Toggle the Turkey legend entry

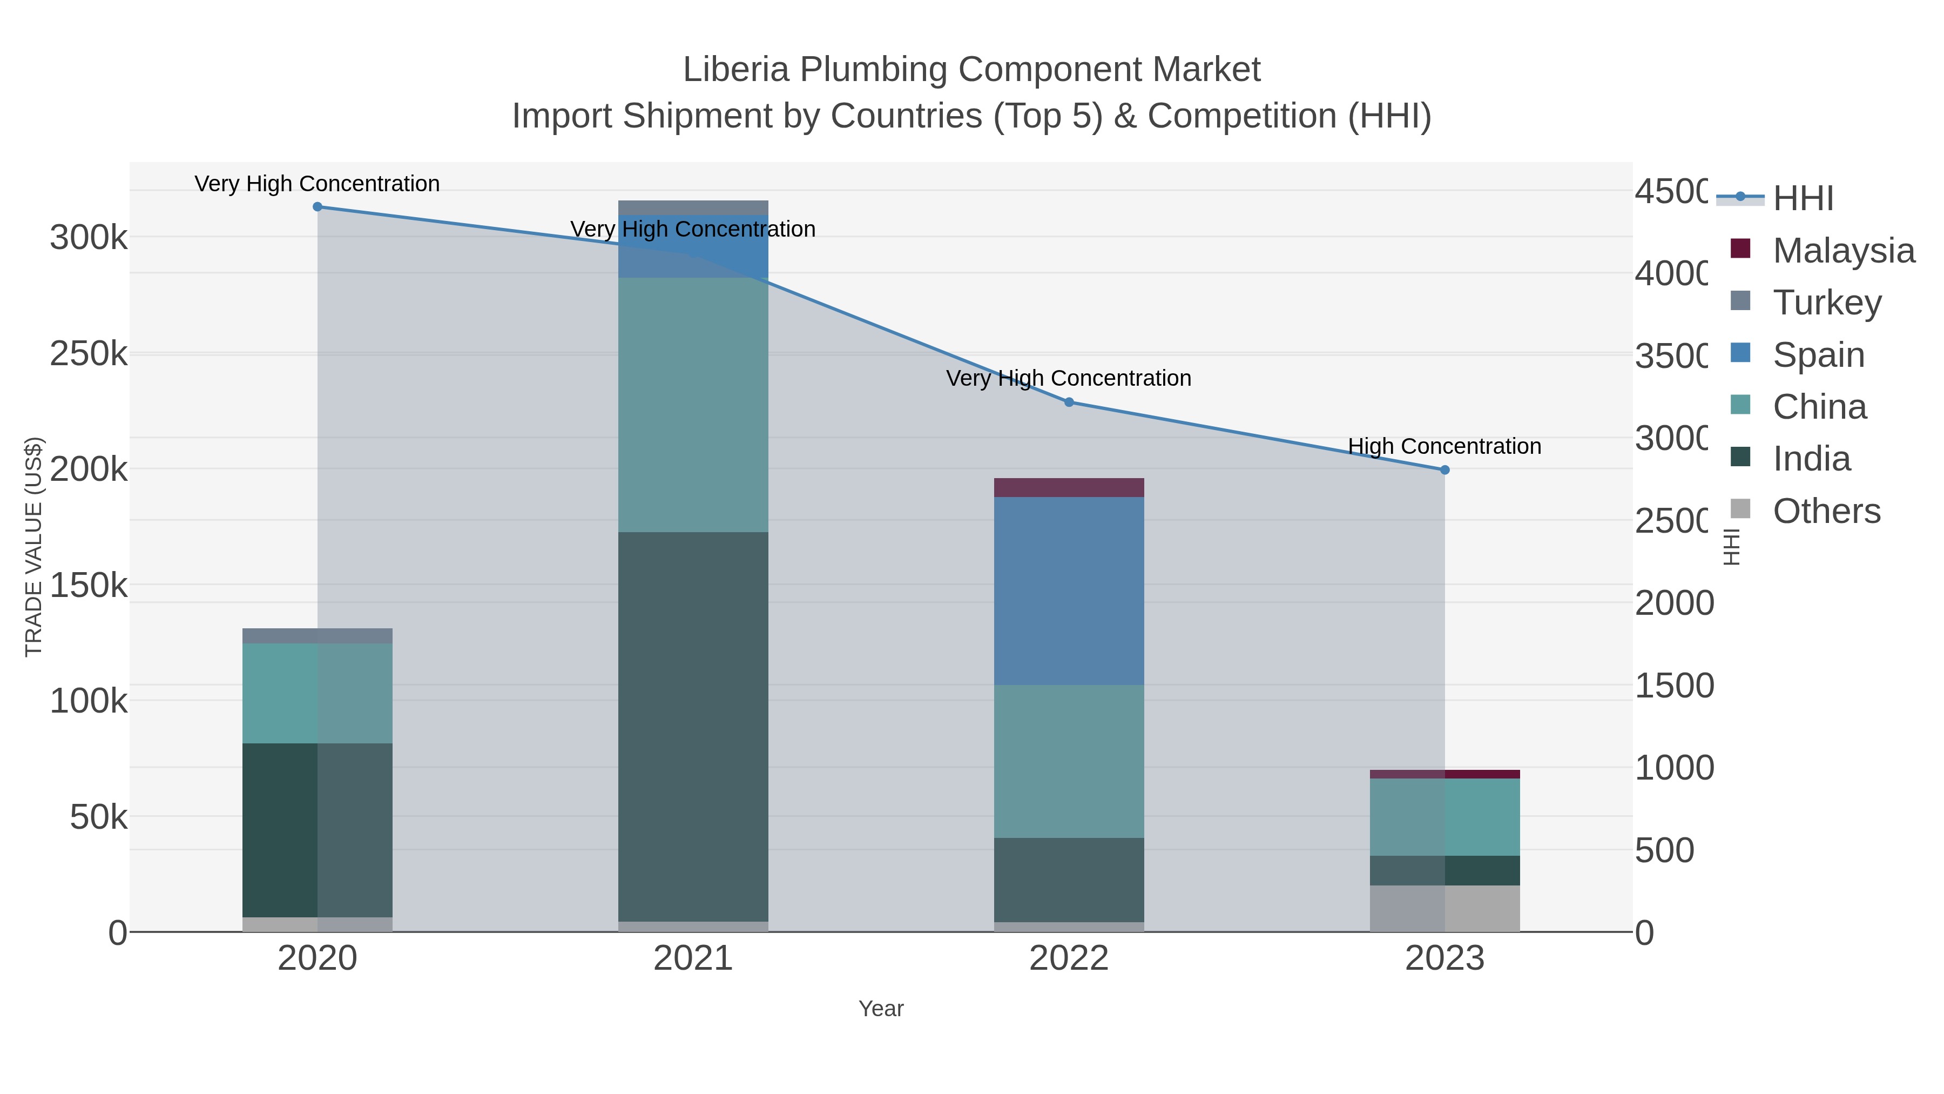coord(1806,302)
